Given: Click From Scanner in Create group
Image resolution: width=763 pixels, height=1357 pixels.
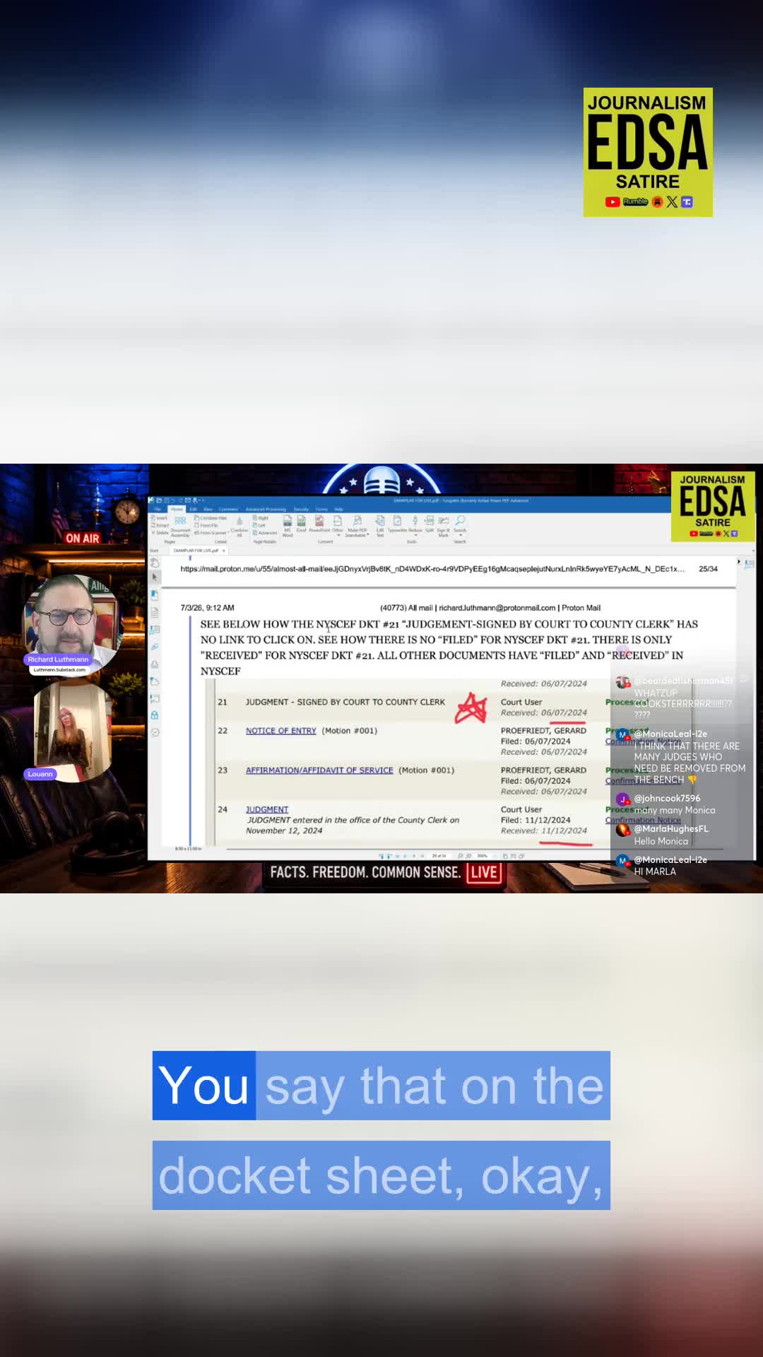Looking at the screenshot, I should (x=211, y=533).
